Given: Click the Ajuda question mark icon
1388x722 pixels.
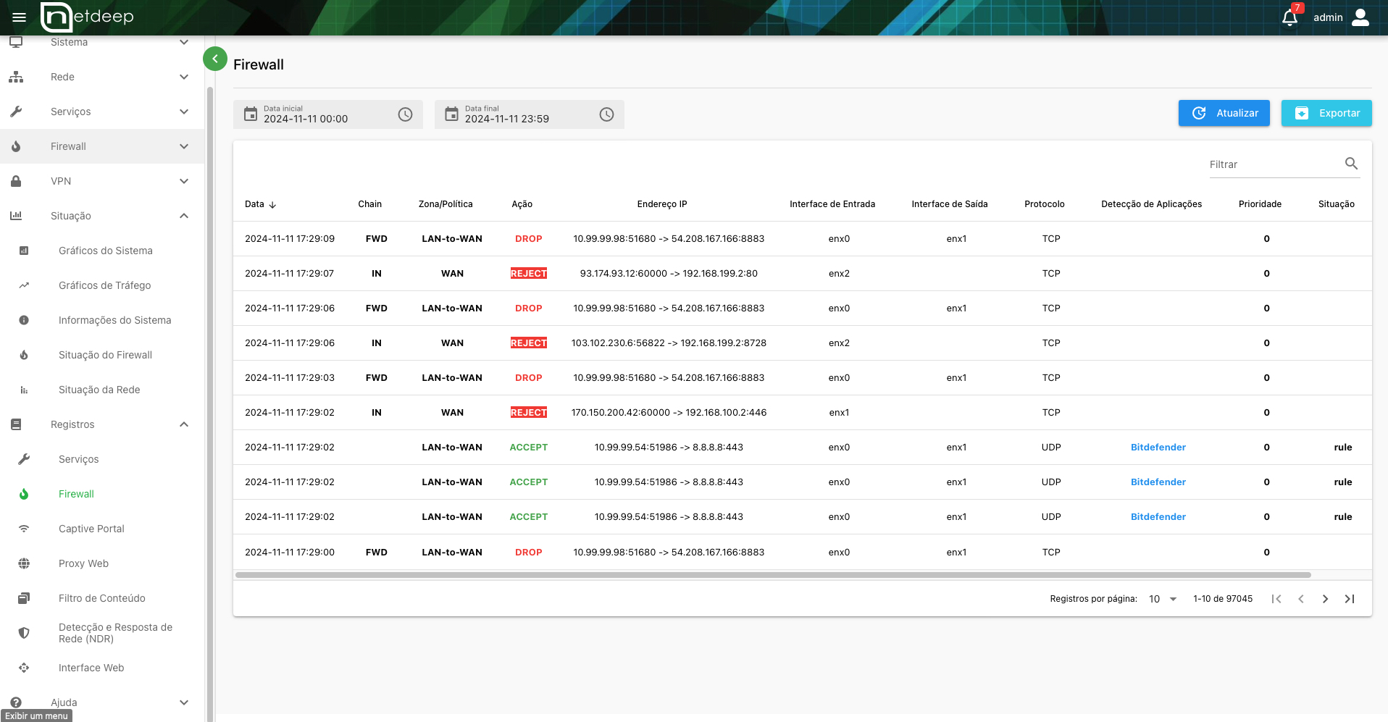Looking at the screenshot, I should click(16, 702).
